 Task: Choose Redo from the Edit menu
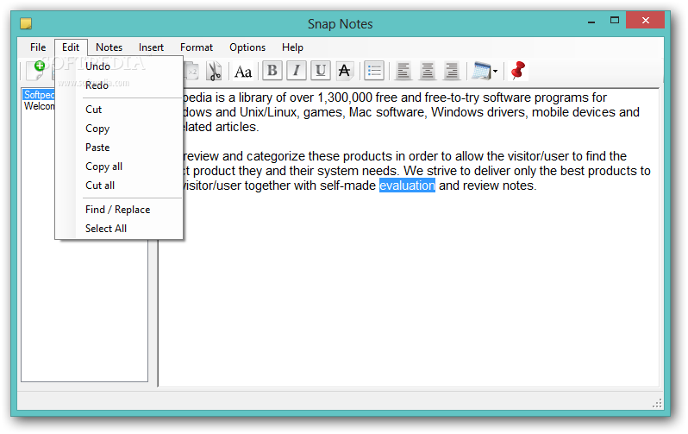coord(119,85)
